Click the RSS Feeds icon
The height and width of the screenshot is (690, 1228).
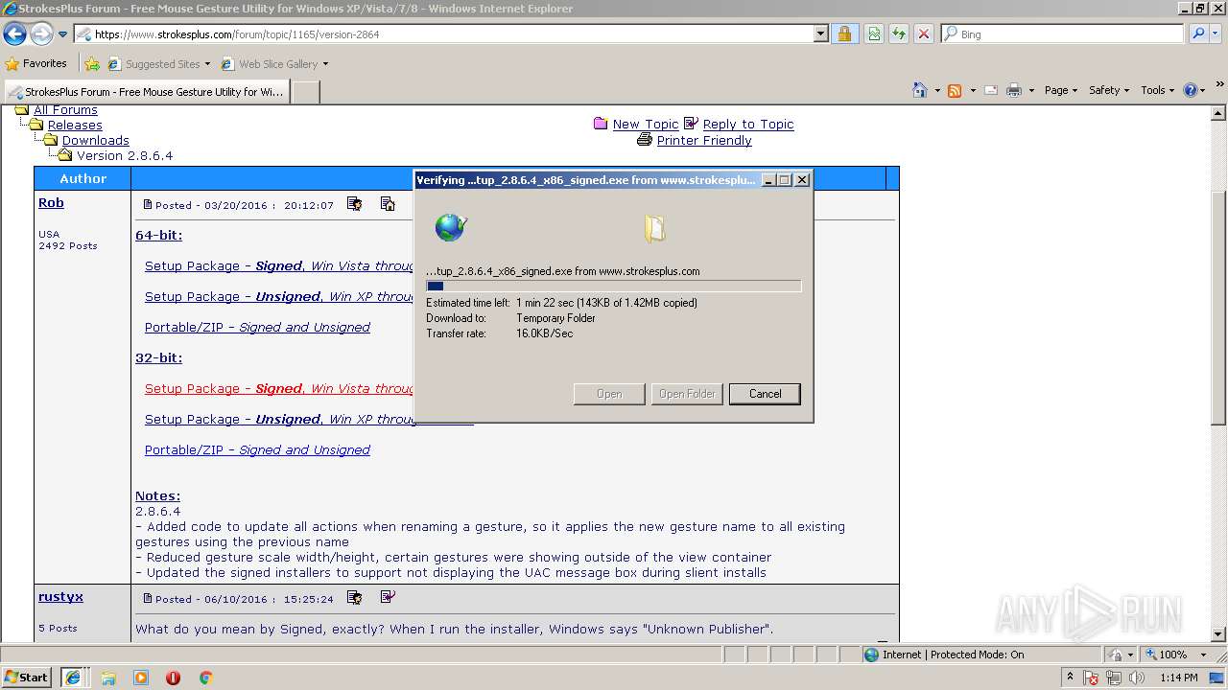955,90
